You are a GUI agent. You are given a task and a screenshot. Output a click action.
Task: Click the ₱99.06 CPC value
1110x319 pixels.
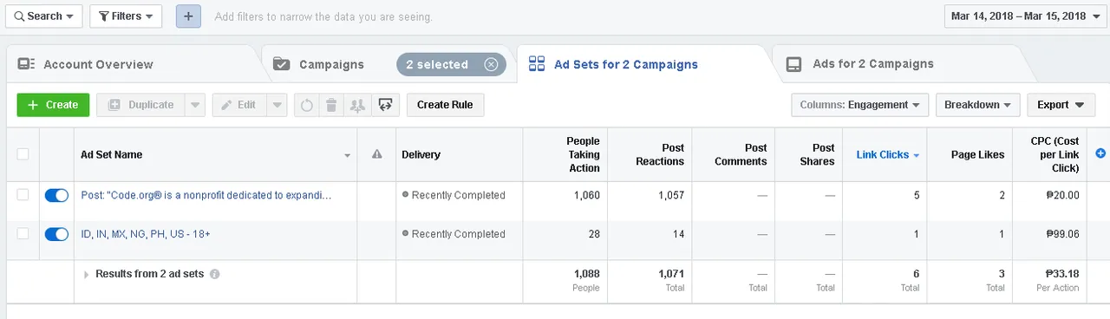click(1062, 234)
